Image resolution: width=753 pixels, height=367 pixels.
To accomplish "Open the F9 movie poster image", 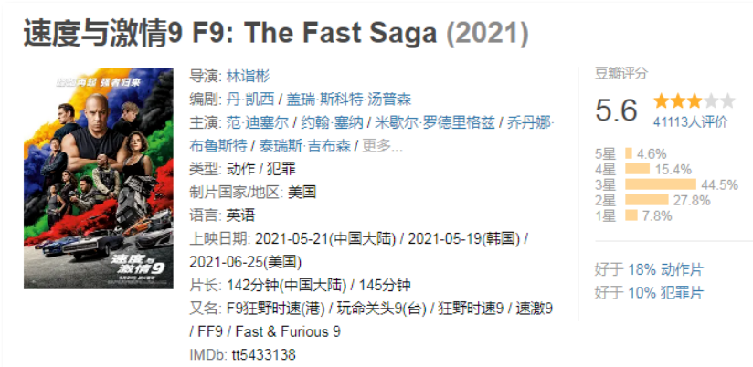I will (x=99, y=178).
